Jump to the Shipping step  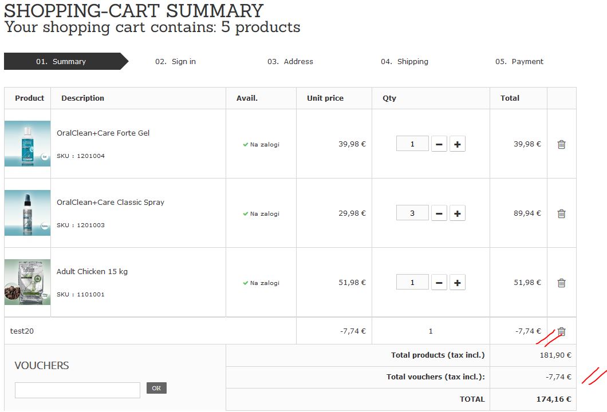[404, 62]
